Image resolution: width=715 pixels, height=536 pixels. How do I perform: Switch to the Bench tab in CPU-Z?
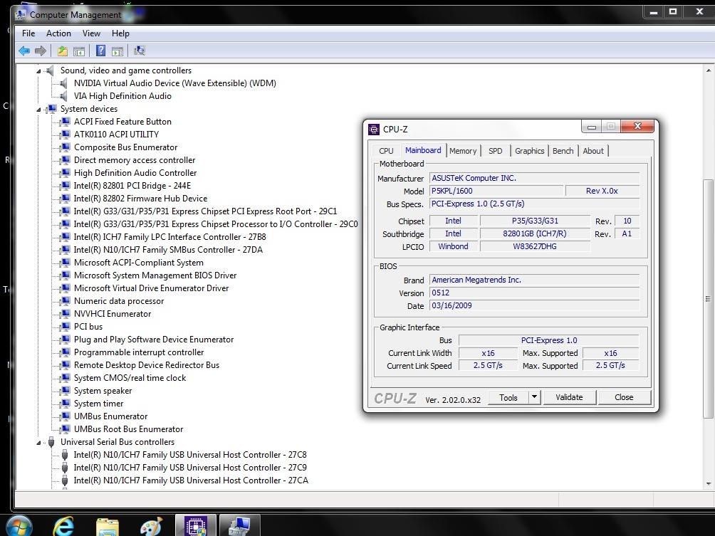563,151
